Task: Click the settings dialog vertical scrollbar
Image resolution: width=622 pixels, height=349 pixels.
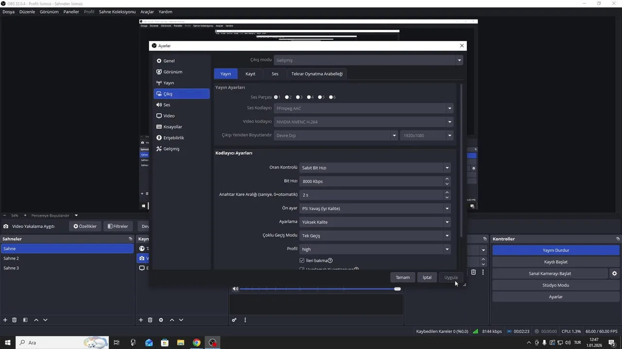Action: coord(461,160)
